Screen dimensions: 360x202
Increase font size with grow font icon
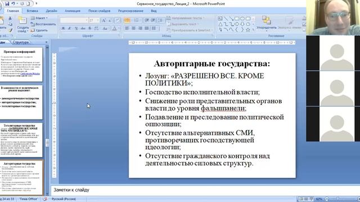[x=103, y=20]
